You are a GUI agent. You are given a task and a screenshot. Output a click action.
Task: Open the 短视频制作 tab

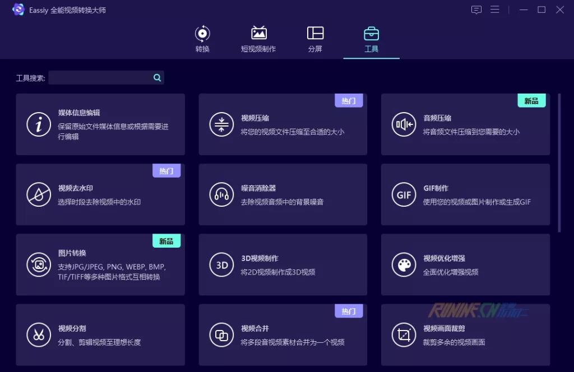pyautogui.click(x=258, y=39)
